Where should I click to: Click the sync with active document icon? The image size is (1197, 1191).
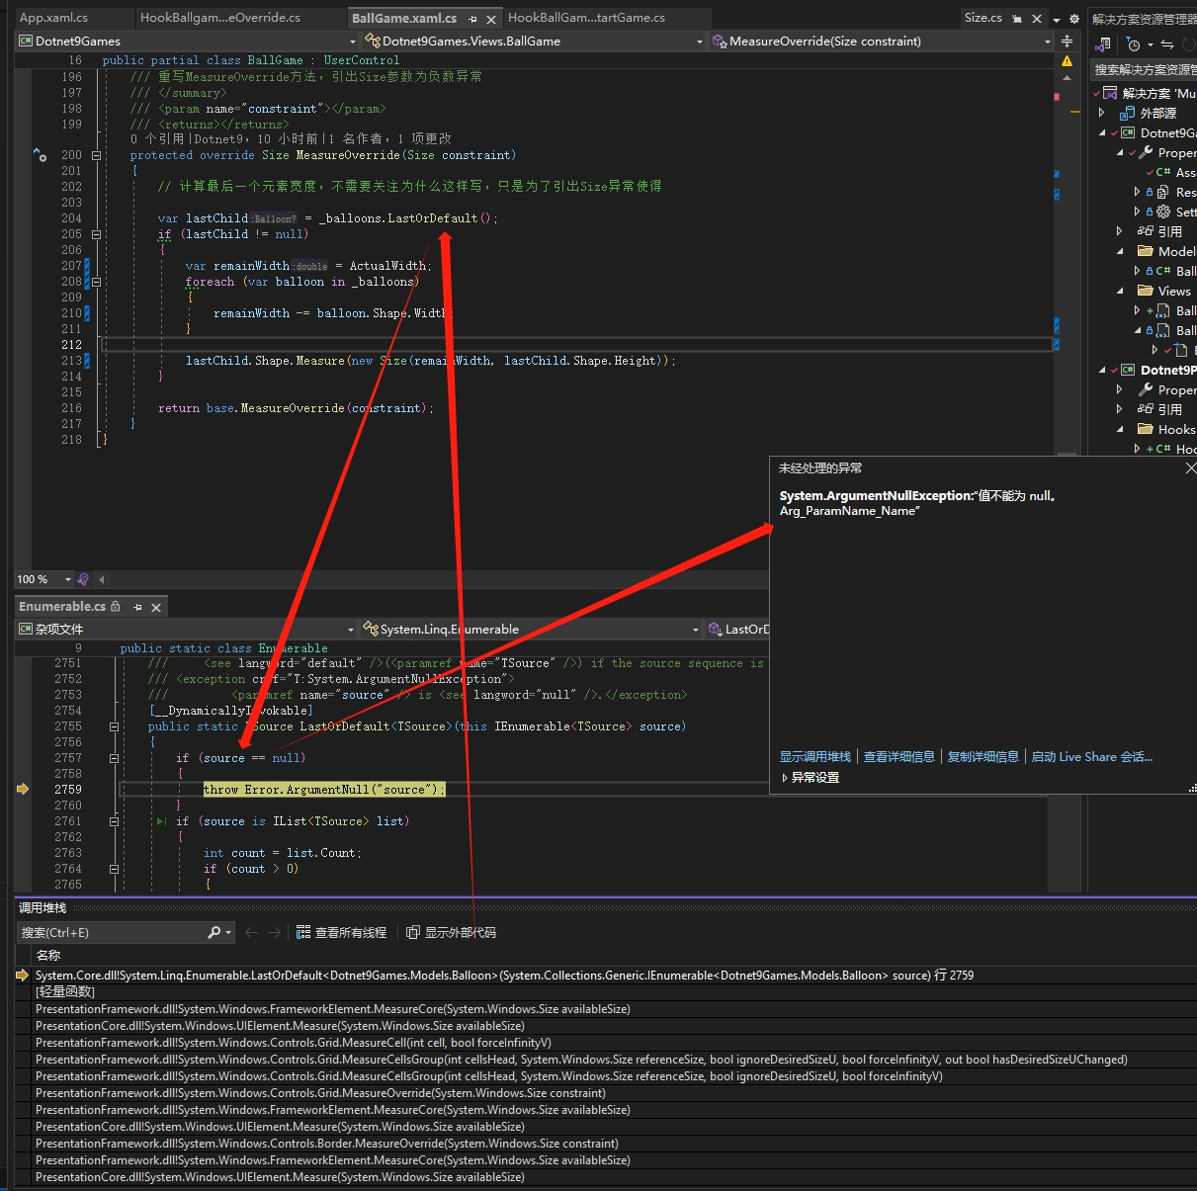[x=1166, y=44]
